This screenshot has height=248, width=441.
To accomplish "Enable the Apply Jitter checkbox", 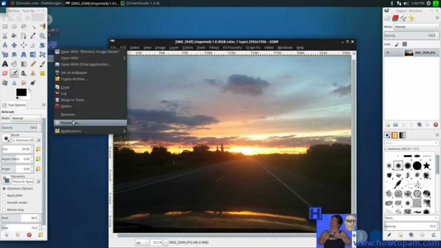I will pyautogui.click(x=4, y=195).
